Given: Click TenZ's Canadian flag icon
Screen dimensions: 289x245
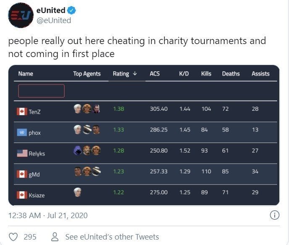Looking at the screenshot, I should tap(22, 112).
